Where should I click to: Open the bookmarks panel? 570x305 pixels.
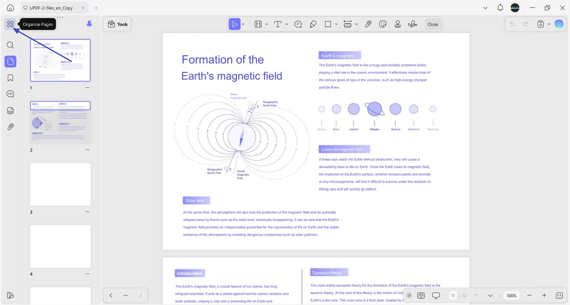tap(10, 77)
